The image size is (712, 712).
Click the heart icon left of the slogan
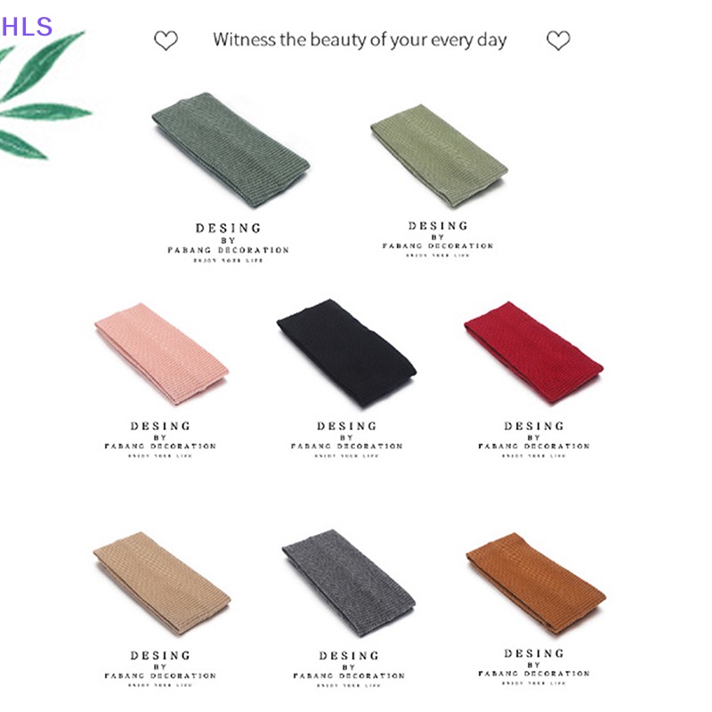click(166, 40)
